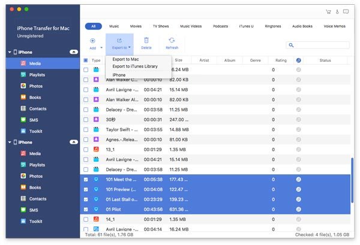Toggle the select-all checkbox in header
The height and width of the screenshot is (245, 360).
86,61
